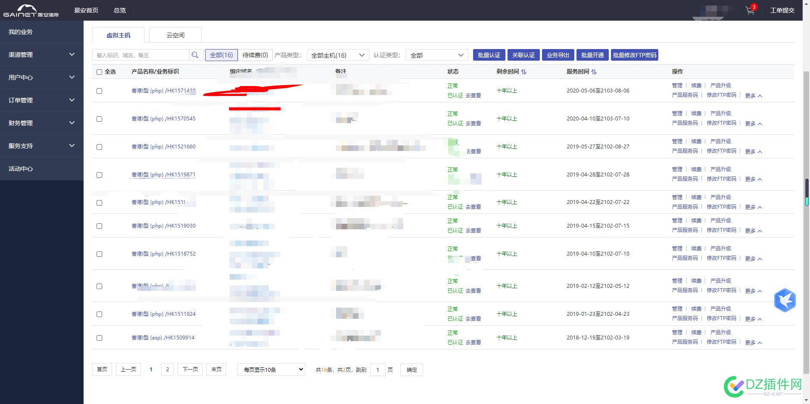
Task: Switch to 虚拟主机 tab
Action: (118, 35)
